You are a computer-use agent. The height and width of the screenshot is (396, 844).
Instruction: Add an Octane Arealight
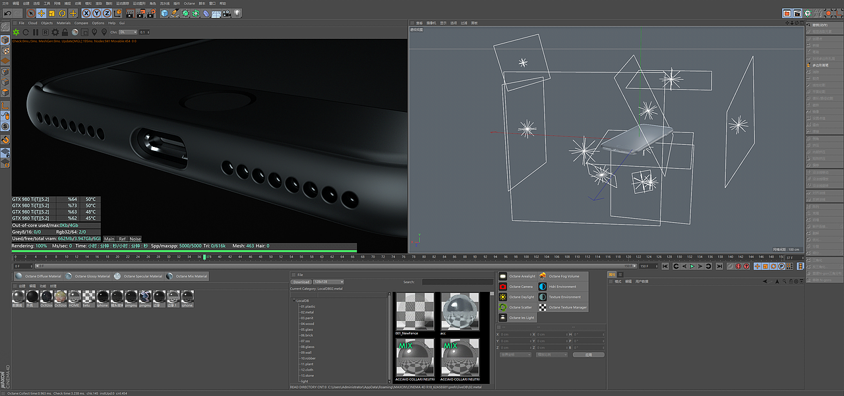coord(518,276)
